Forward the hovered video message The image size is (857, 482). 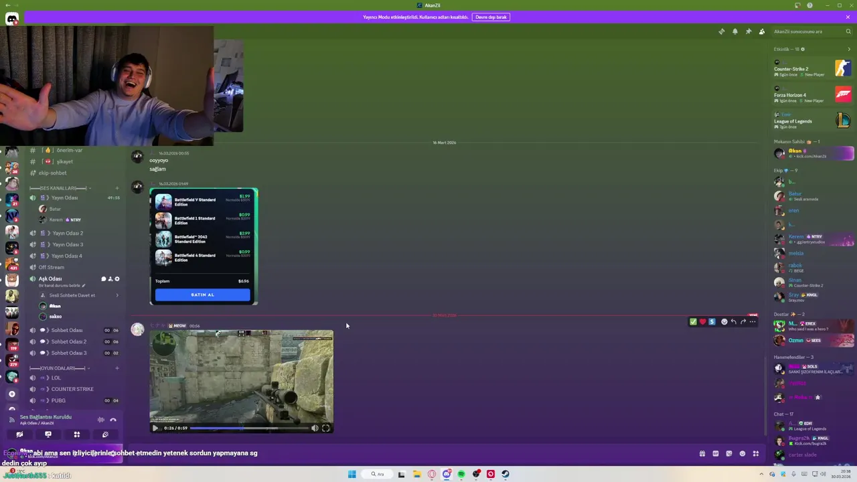click(743, 322)
